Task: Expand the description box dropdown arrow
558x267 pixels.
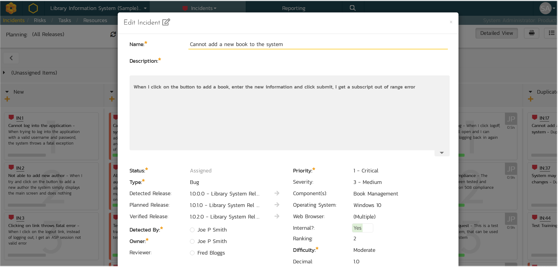Action: (x=441, y=153)
